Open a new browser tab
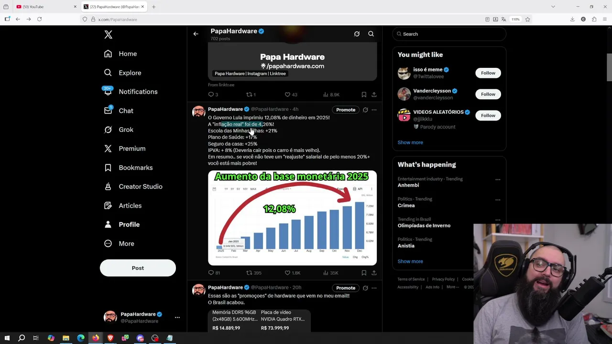The width and height of the screenshot is (612, 344). [153, 7]
